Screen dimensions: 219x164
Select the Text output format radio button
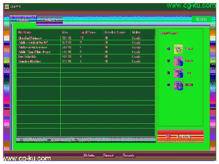pyautogui.click(x=169, y=73)
